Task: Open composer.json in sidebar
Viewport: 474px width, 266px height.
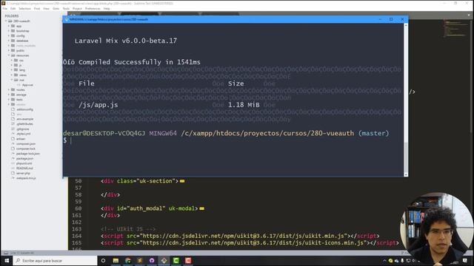Action: (x=26, y=144)
